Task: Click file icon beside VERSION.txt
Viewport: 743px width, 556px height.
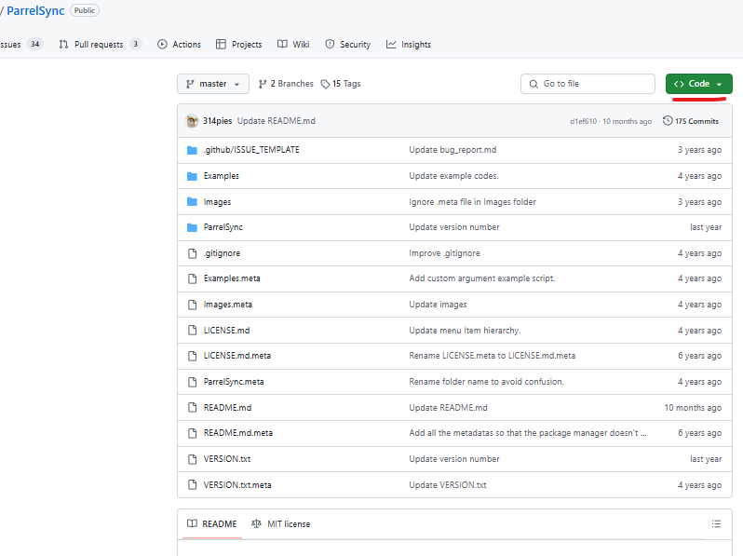Action: point(193,459)
